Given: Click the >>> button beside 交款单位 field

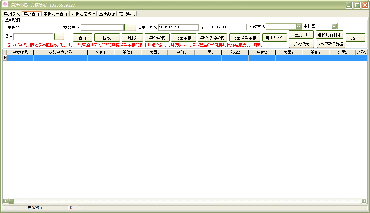Looking at the screenshot, I should (x=130, y=27).
